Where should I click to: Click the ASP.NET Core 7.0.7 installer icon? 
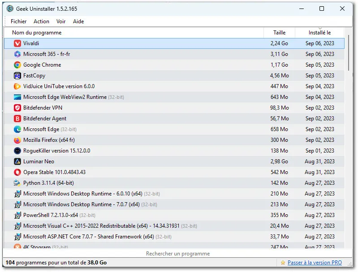point(17,236)
